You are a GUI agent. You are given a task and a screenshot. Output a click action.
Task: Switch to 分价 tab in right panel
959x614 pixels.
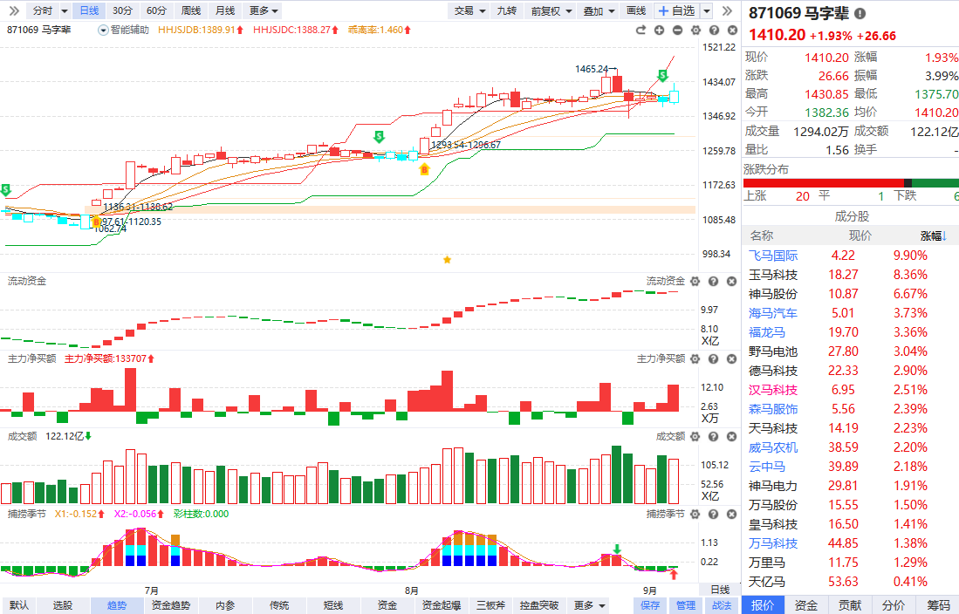coord(894,605)
